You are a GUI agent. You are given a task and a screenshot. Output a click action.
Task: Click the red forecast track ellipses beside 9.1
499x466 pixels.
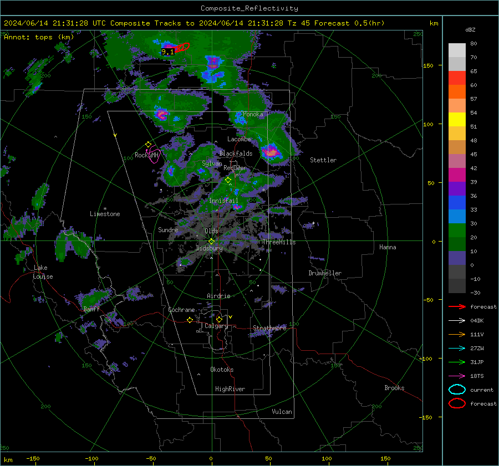tap(182, 48)
